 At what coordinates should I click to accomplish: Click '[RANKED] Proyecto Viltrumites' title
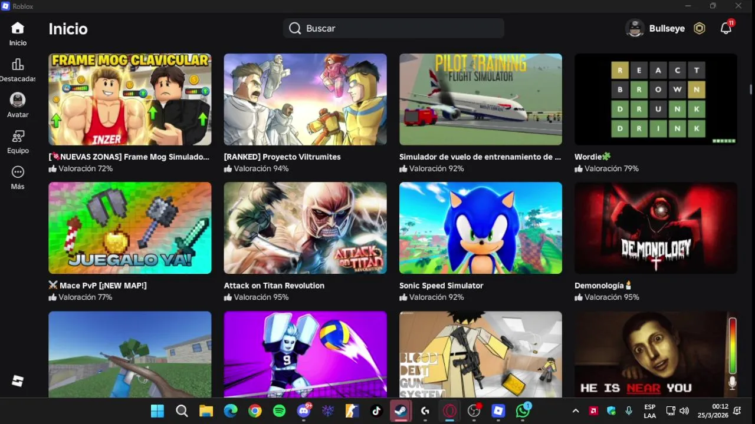point(282,157)
